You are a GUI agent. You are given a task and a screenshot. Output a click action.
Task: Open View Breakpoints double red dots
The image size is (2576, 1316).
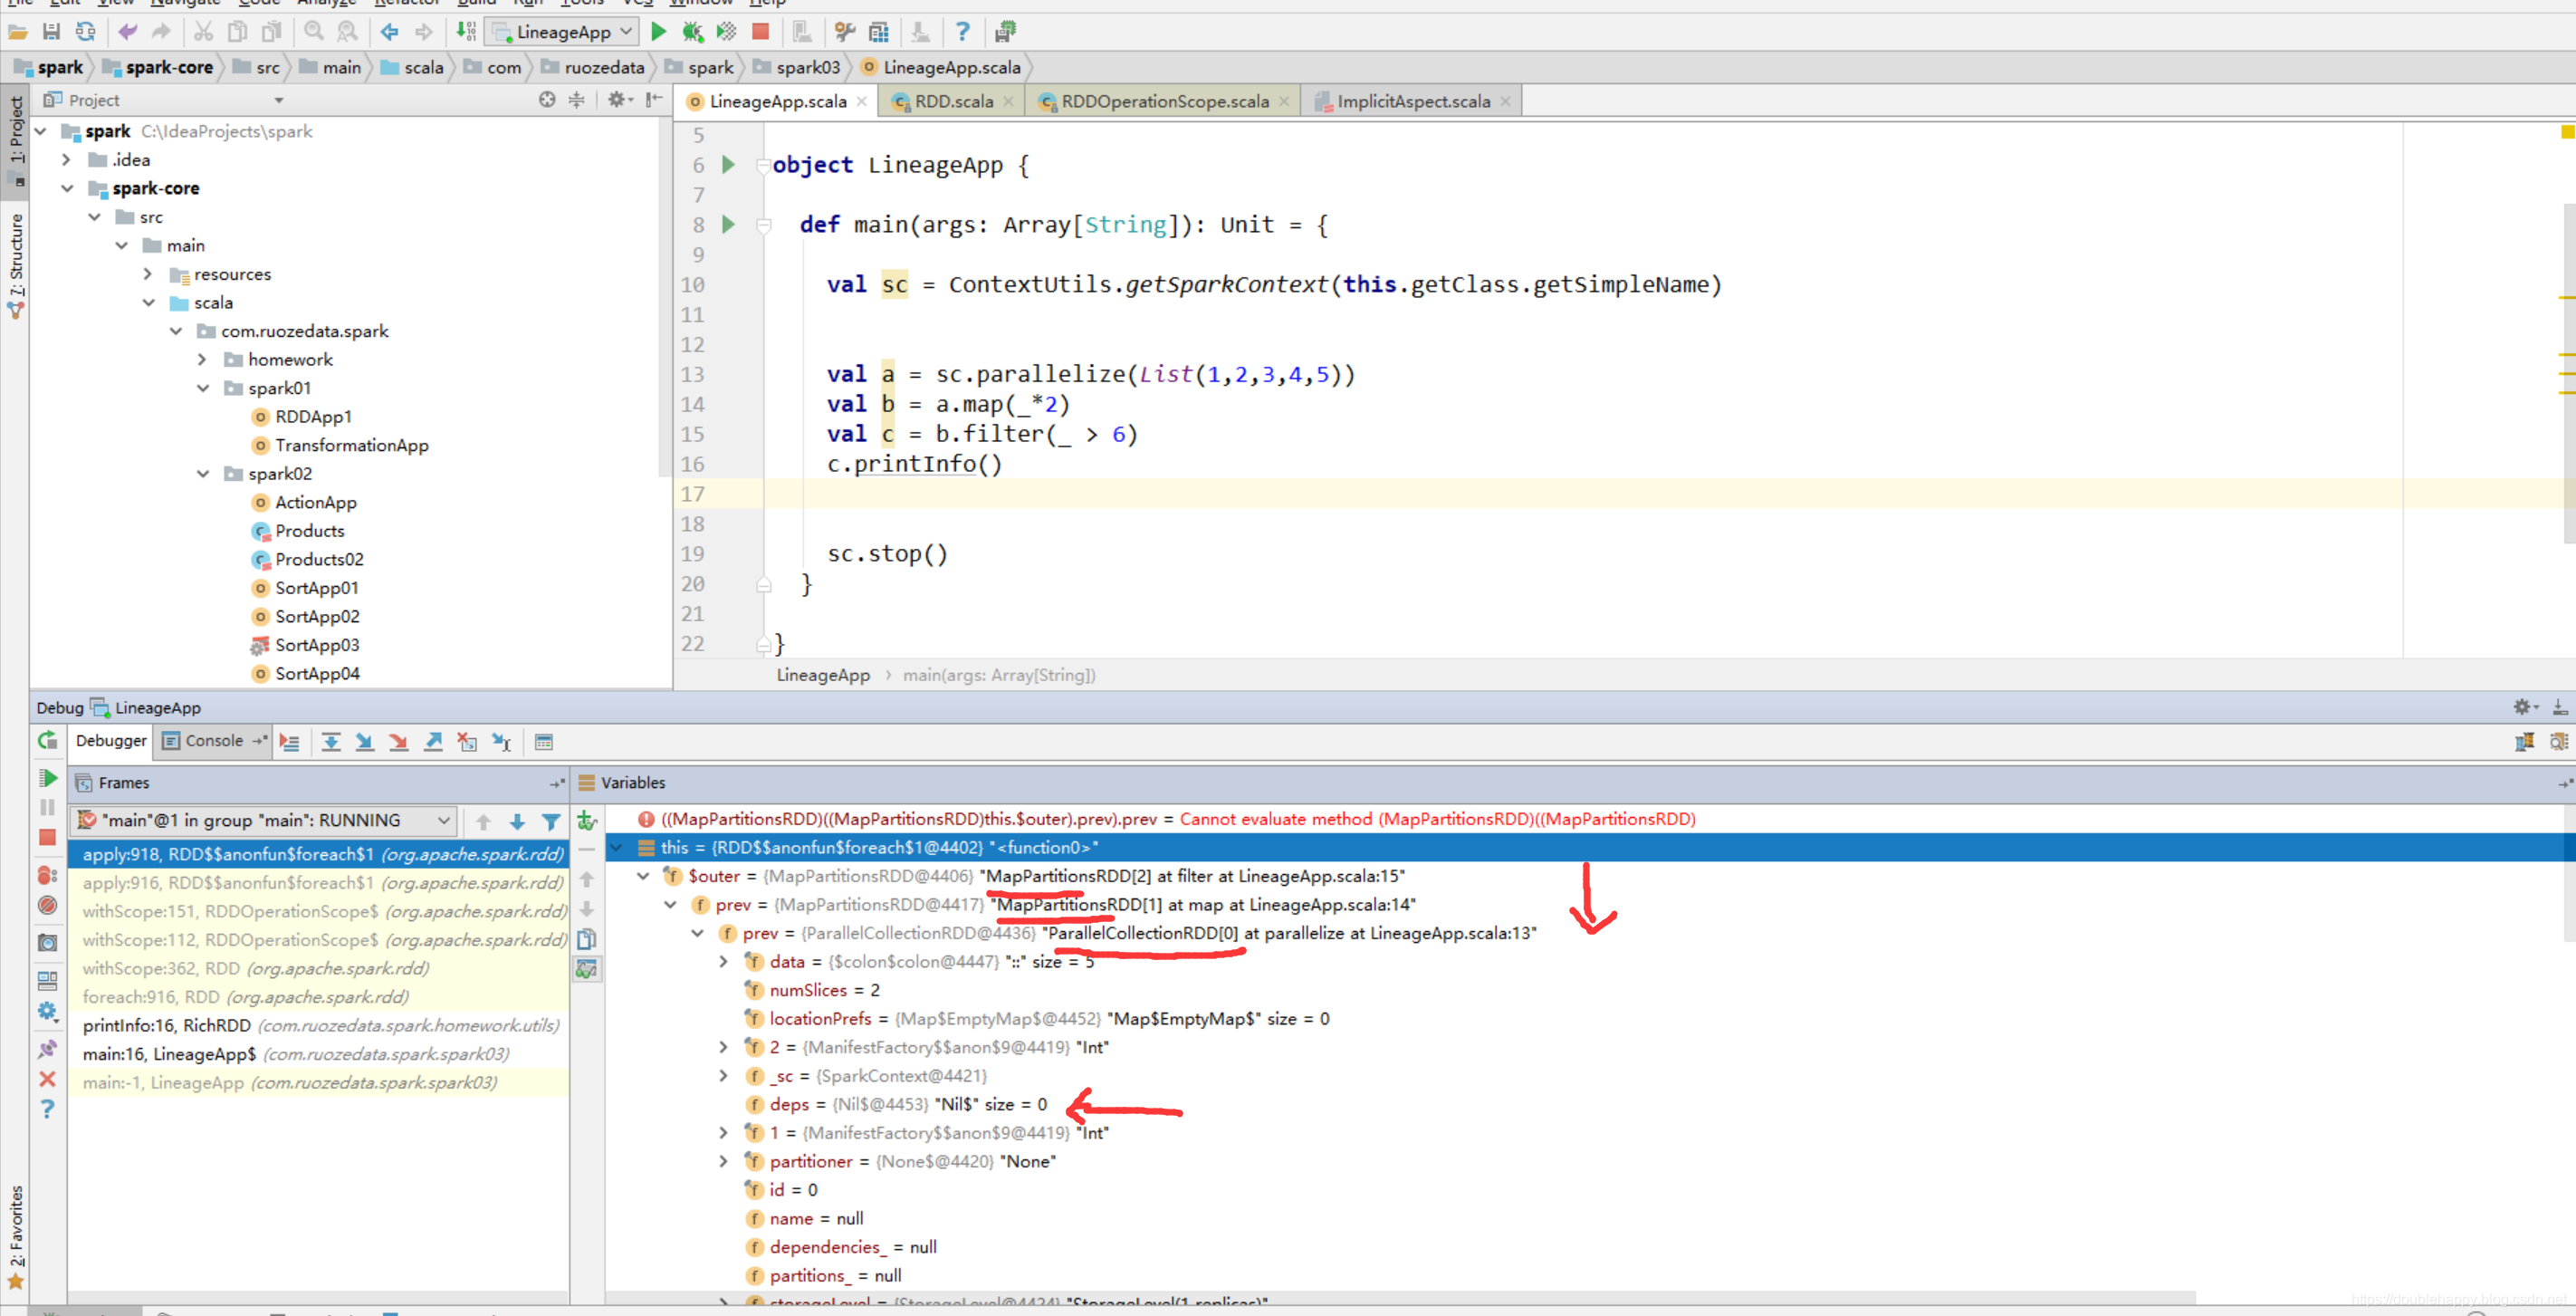(x=47, y=875)
